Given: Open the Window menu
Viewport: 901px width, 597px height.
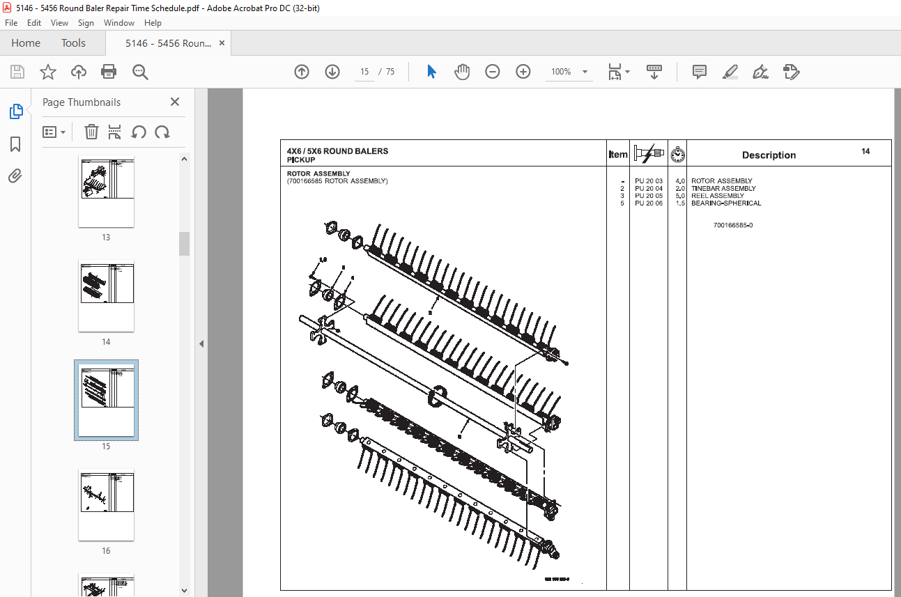Looking at the screenshot, I should tap(119, 23).
